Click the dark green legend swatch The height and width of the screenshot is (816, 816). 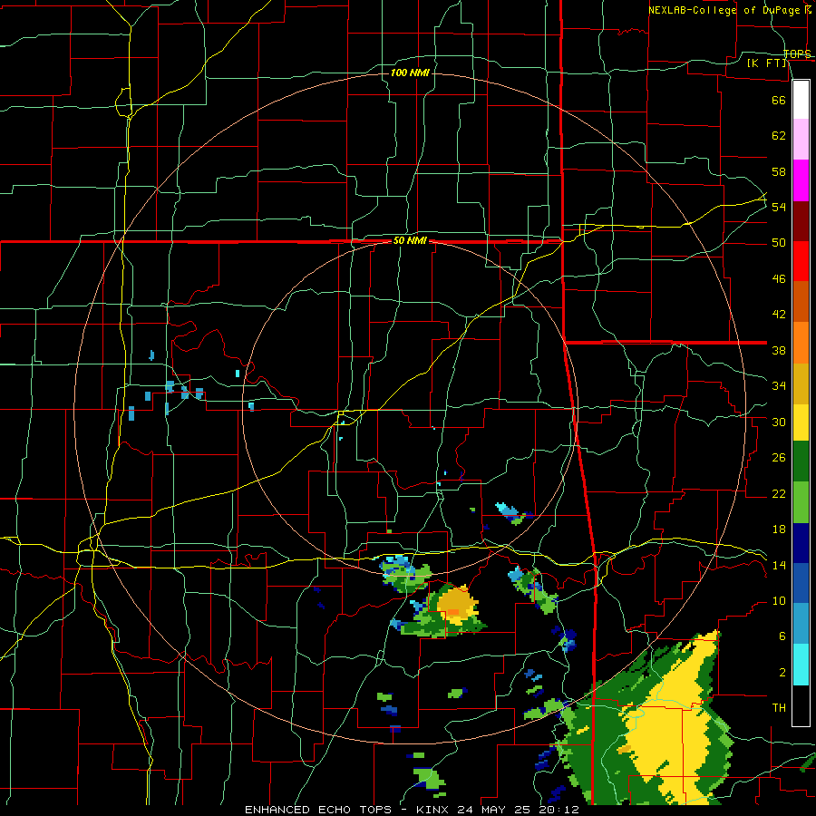pos(801,461)
